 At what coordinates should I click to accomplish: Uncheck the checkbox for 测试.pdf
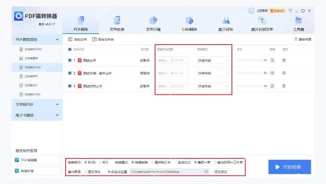click(x=70, y=60)
